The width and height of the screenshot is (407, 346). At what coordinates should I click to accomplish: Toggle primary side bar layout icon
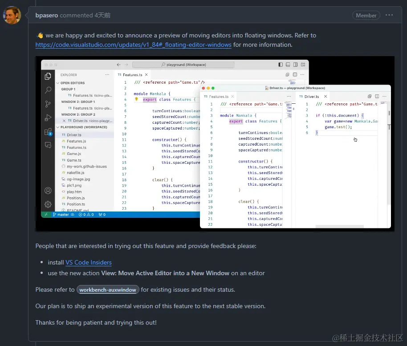pyautogui.click(x=281, y=65)
